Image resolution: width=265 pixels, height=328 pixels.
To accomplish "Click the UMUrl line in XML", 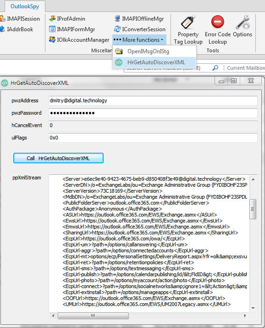I will 147,304.
